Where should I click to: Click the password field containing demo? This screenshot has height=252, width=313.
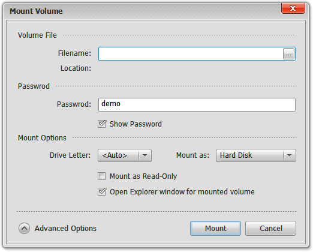pyautogui.click(x=197, y=104)
